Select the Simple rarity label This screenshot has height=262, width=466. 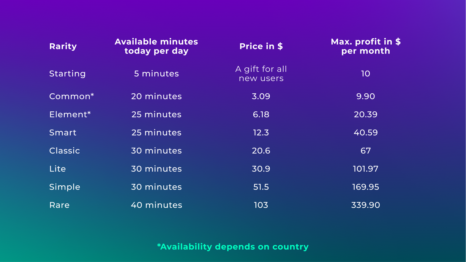click(65, 187)
